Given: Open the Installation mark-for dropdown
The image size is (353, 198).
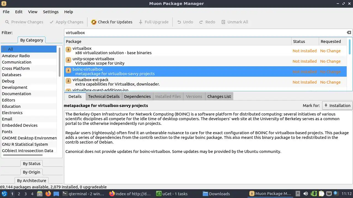Looking at the screenshot, I should pos(337,106).
